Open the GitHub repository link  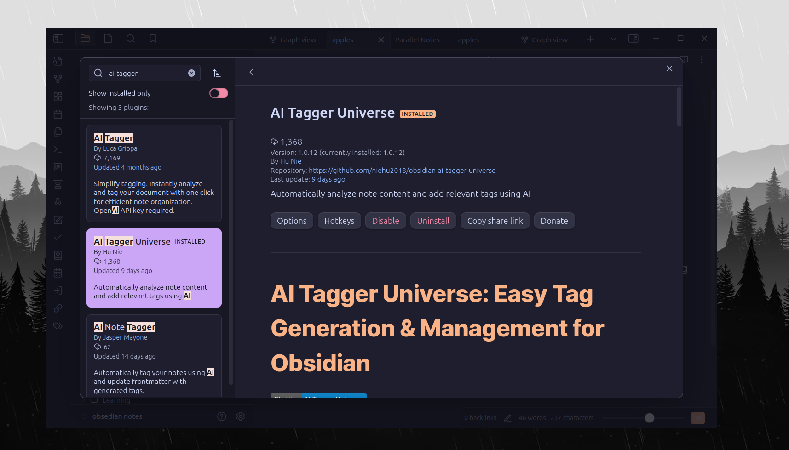coord(402,171)
